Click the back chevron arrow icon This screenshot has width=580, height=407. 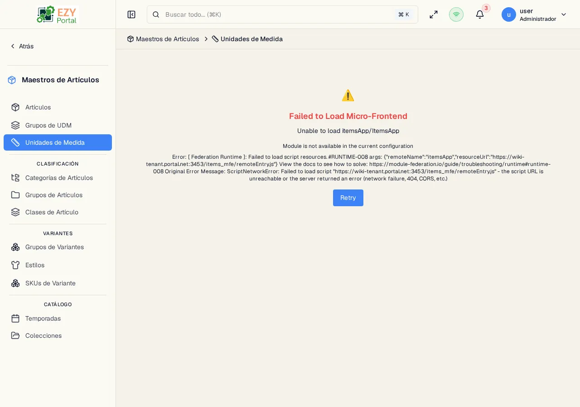tap(13, 46)
